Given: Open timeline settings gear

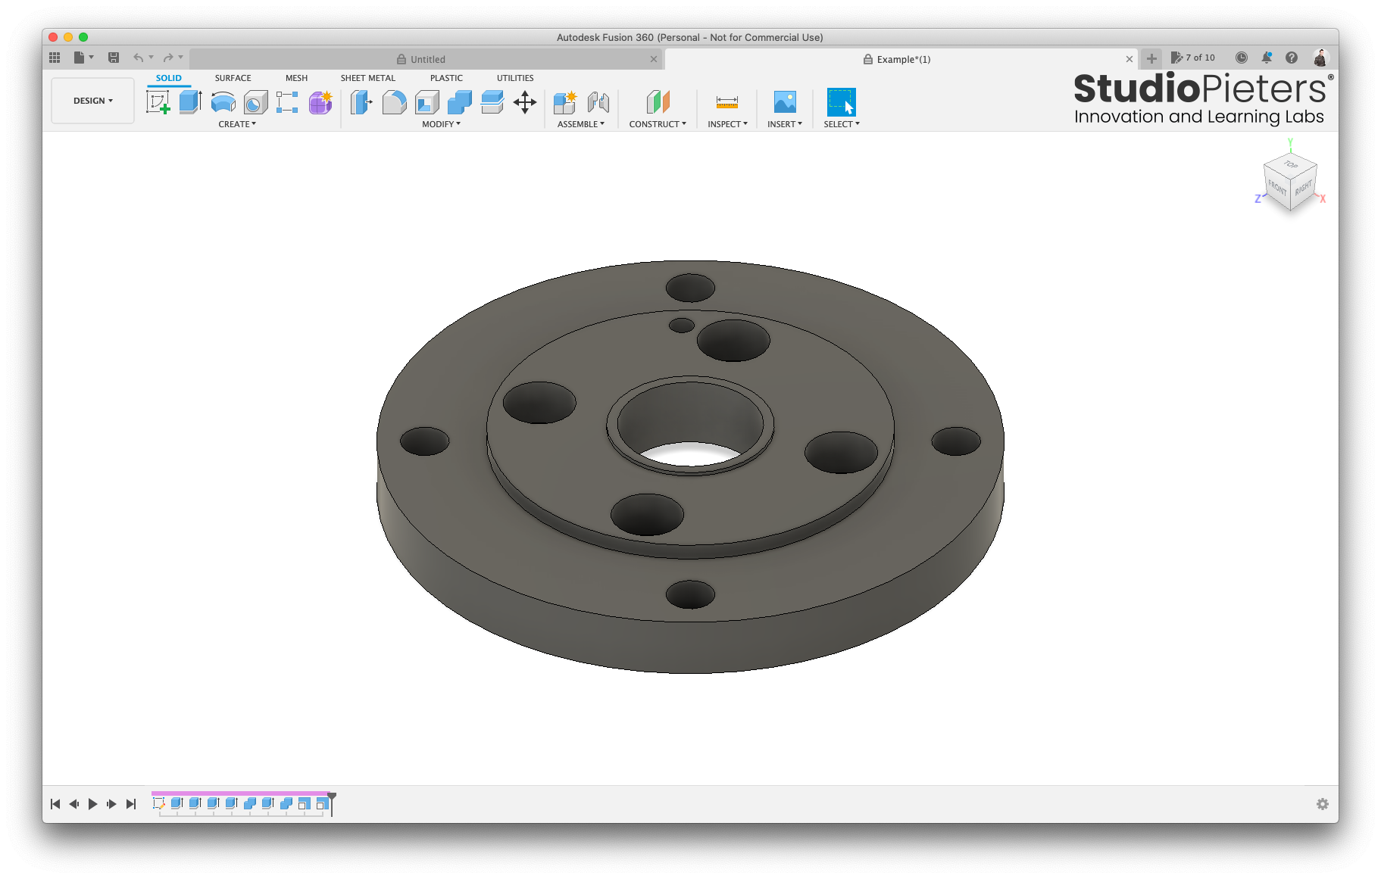Looking at the screenshot, I should (x=1323, y=804).
